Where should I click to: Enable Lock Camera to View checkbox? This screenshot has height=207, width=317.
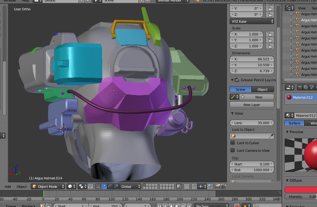pyautogui.click(x=233, y=151)
